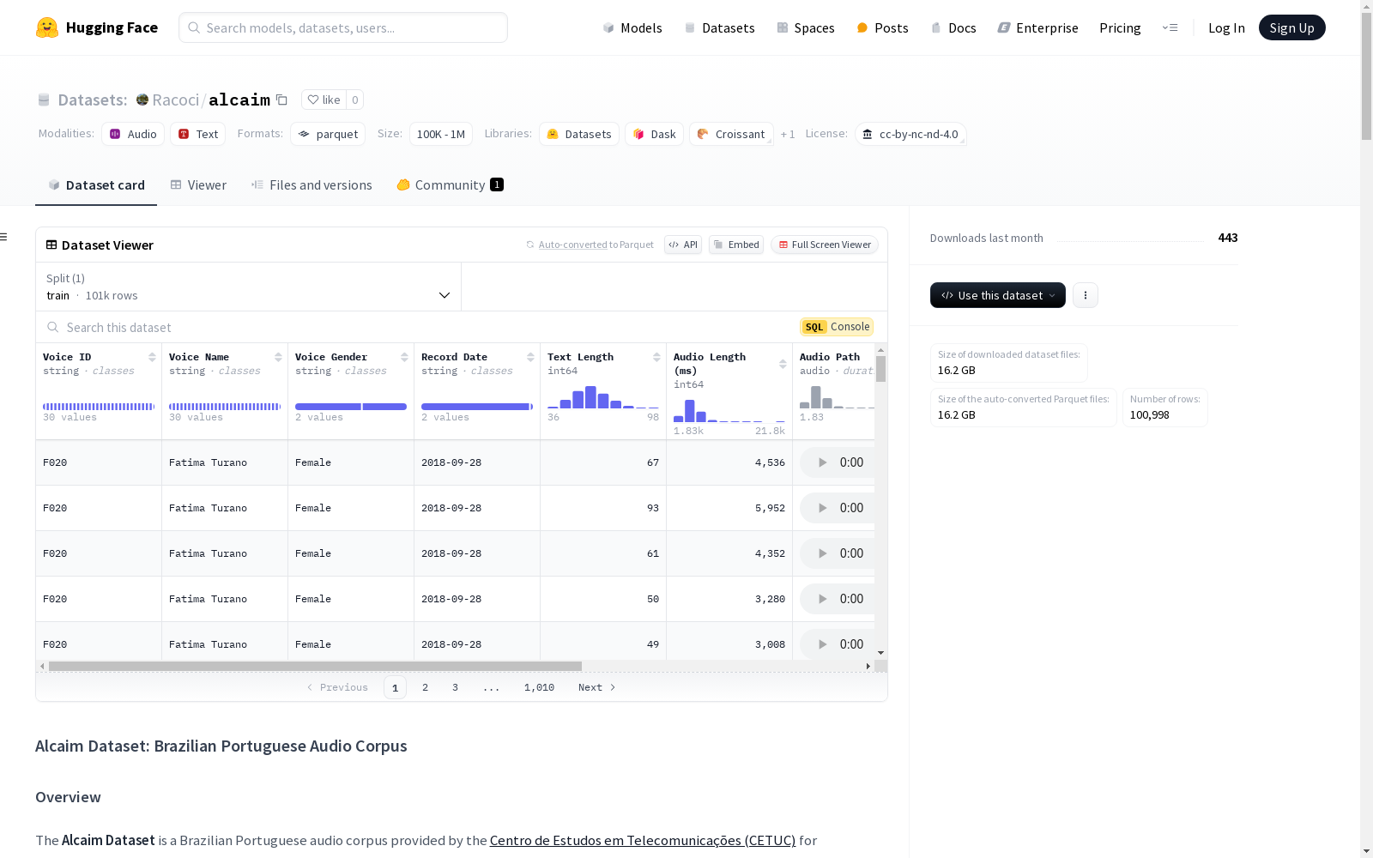Sort the Audio Length (ms) column
1373x858 pixels.
[783, 364]
